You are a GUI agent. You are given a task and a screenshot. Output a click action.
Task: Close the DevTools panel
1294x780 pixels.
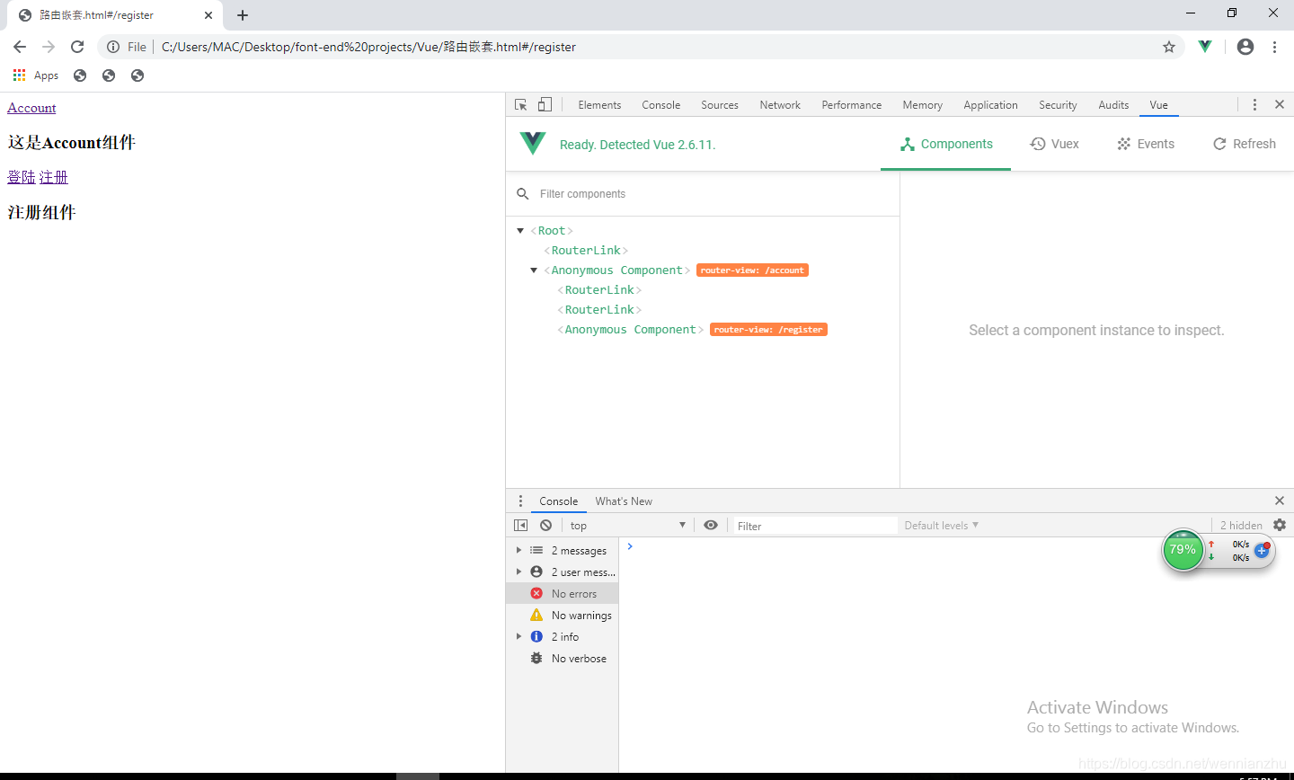pos(1280,105)
